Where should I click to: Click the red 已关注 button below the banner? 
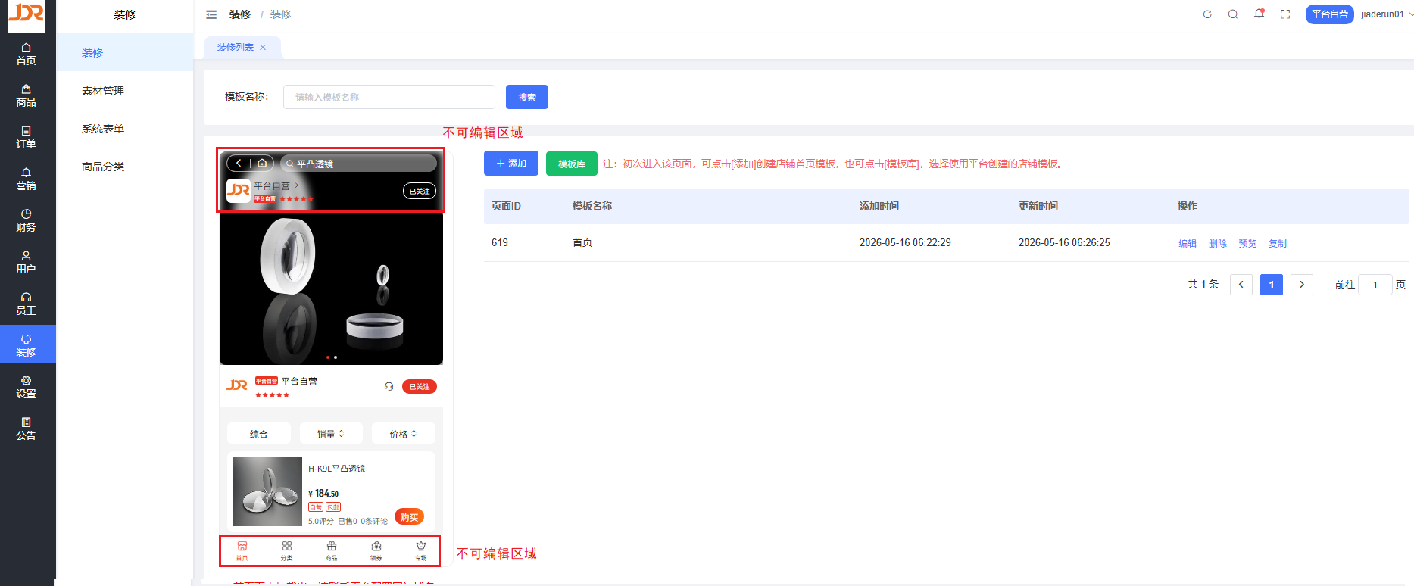coord(420,386)
